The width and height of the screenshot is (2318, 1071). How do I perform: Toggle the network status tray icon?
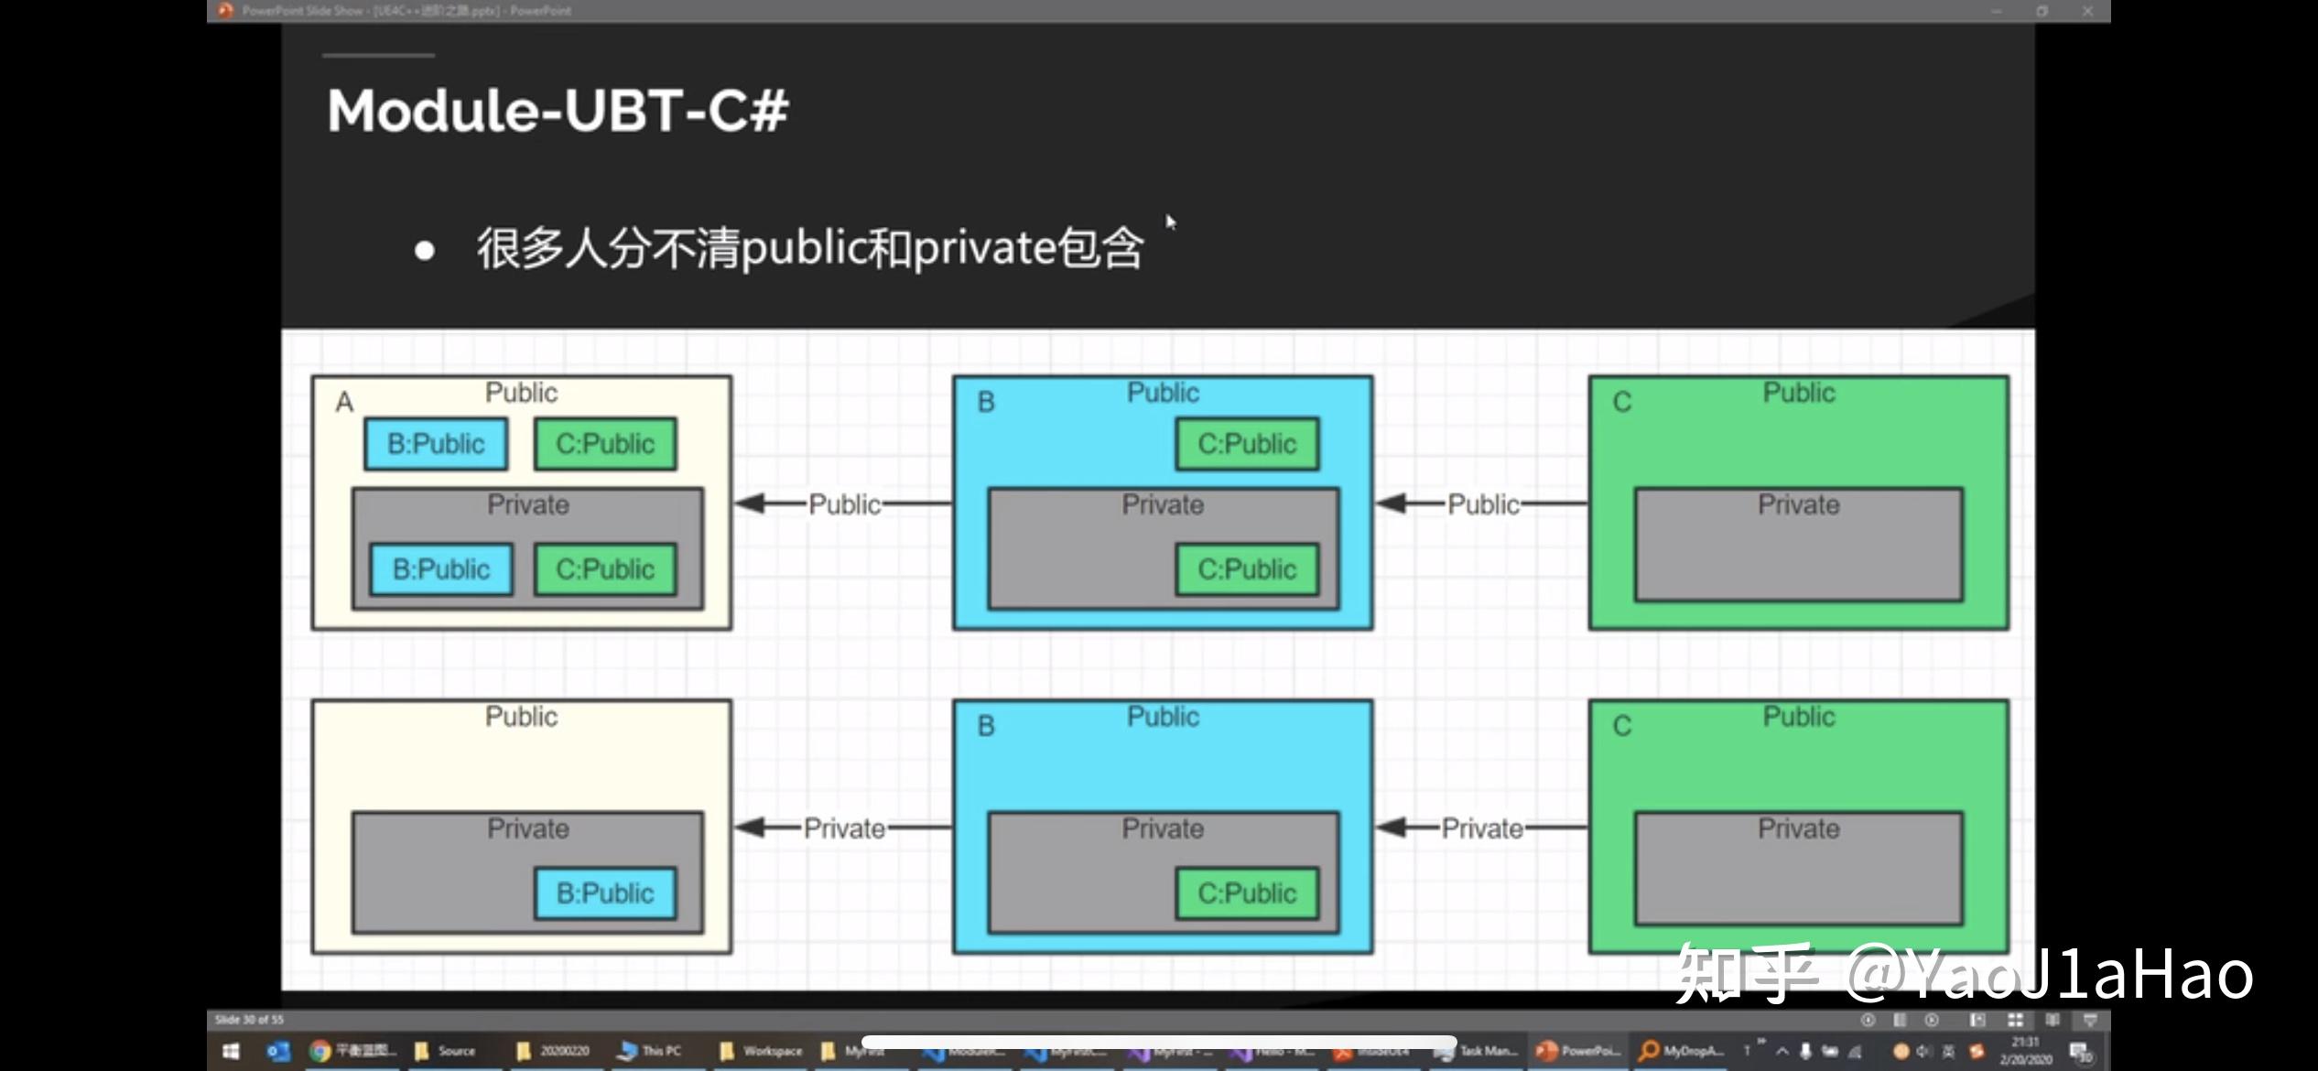click(1855, 1051)
